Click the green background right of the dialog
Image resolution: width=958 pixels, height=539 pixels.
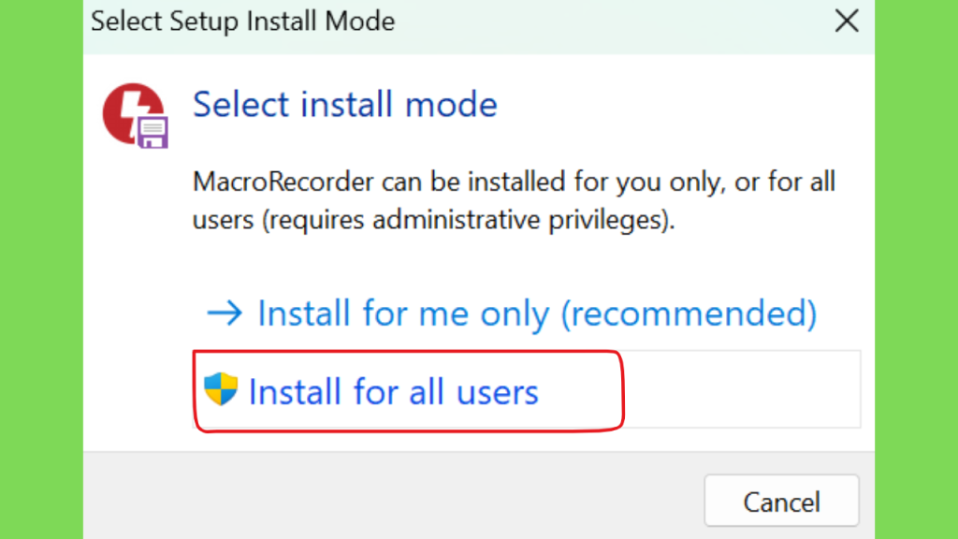click(x=916, y=269)
